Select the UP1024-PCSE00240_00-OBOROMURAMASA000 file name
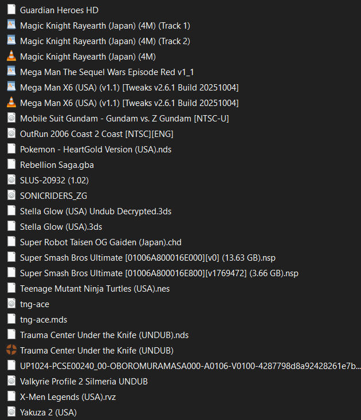 pyautogui.click(x=190, y=366)
